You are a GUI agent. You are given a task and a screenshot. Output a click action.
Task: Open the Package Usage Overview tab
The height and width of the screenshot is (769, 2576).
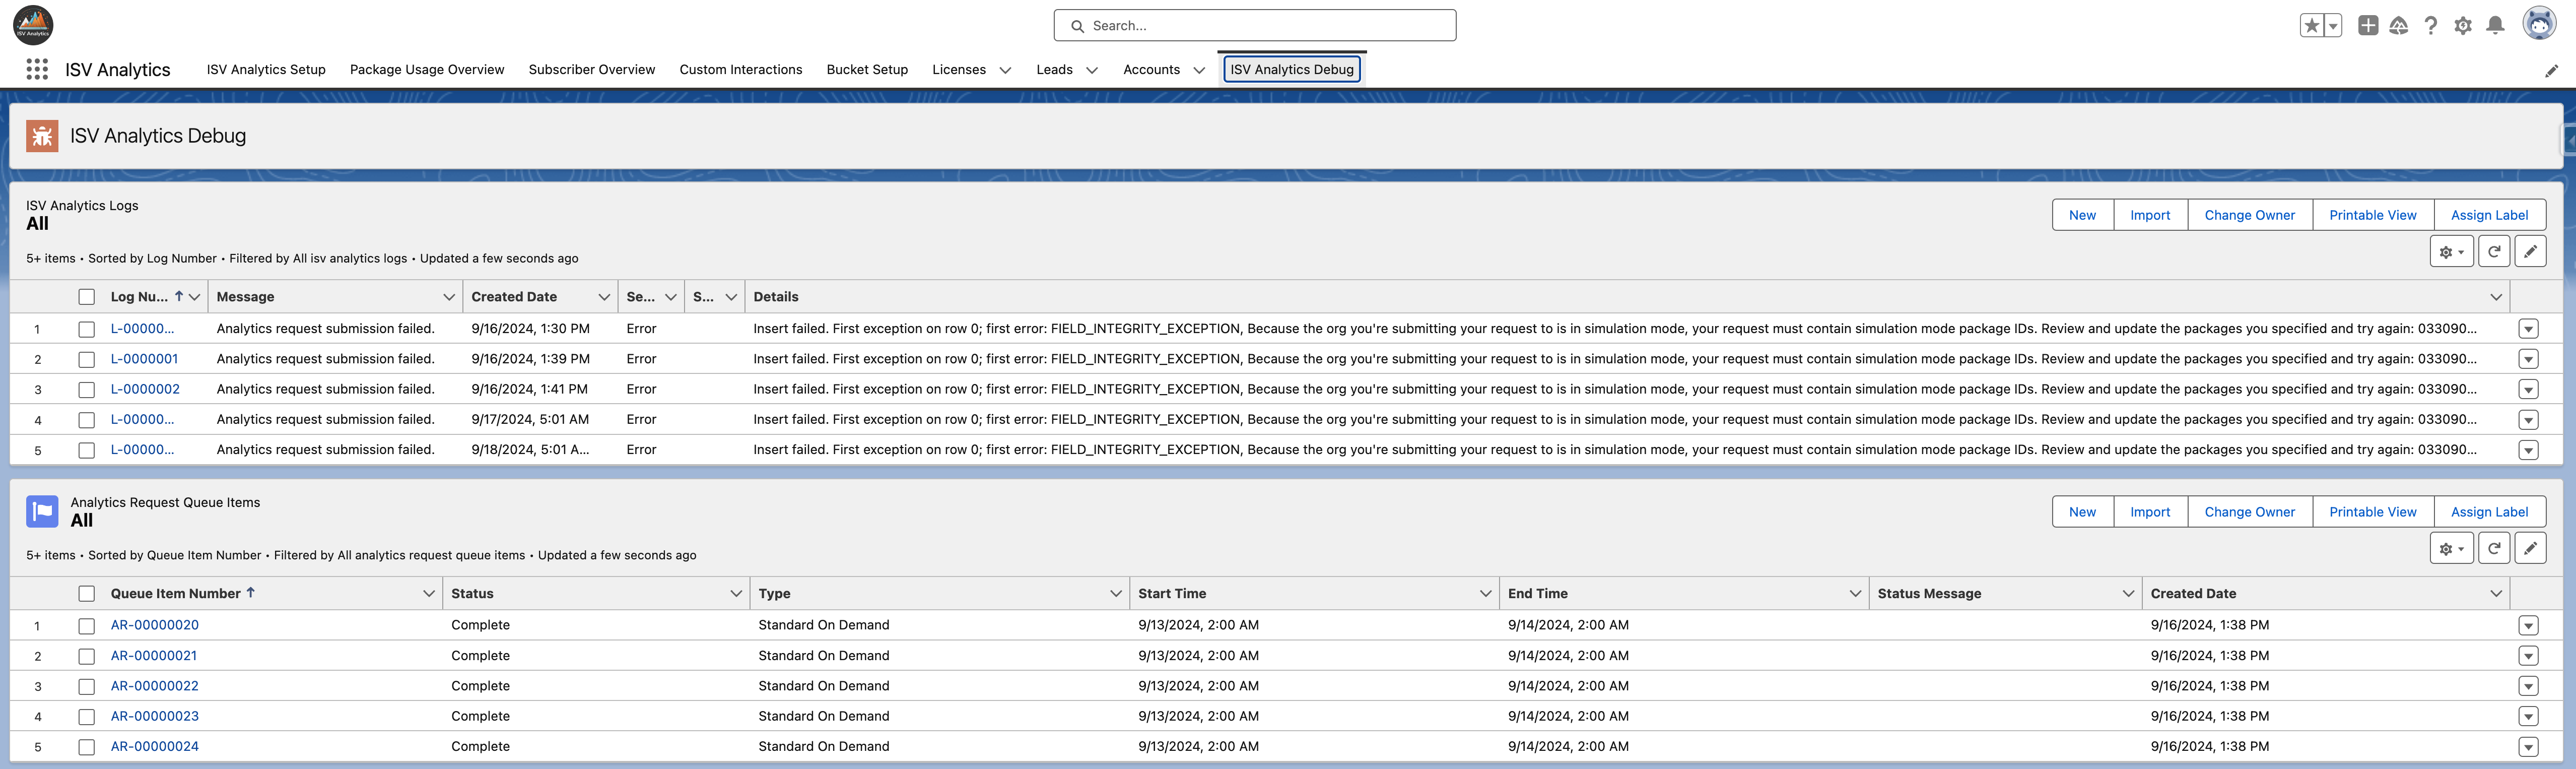coord(427,69)
